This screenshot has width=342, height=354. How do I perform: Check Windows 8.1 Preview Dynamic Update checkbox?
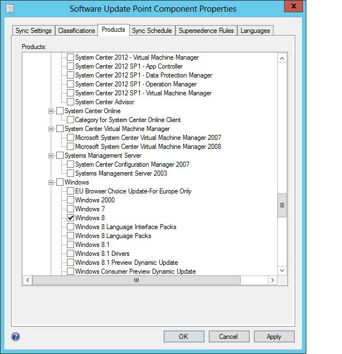click(x=70, y=263)
